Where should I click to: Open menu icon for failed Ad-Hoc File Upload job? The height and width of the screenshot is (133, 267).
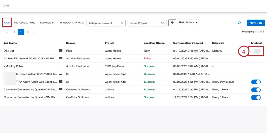tap(61, 58)
